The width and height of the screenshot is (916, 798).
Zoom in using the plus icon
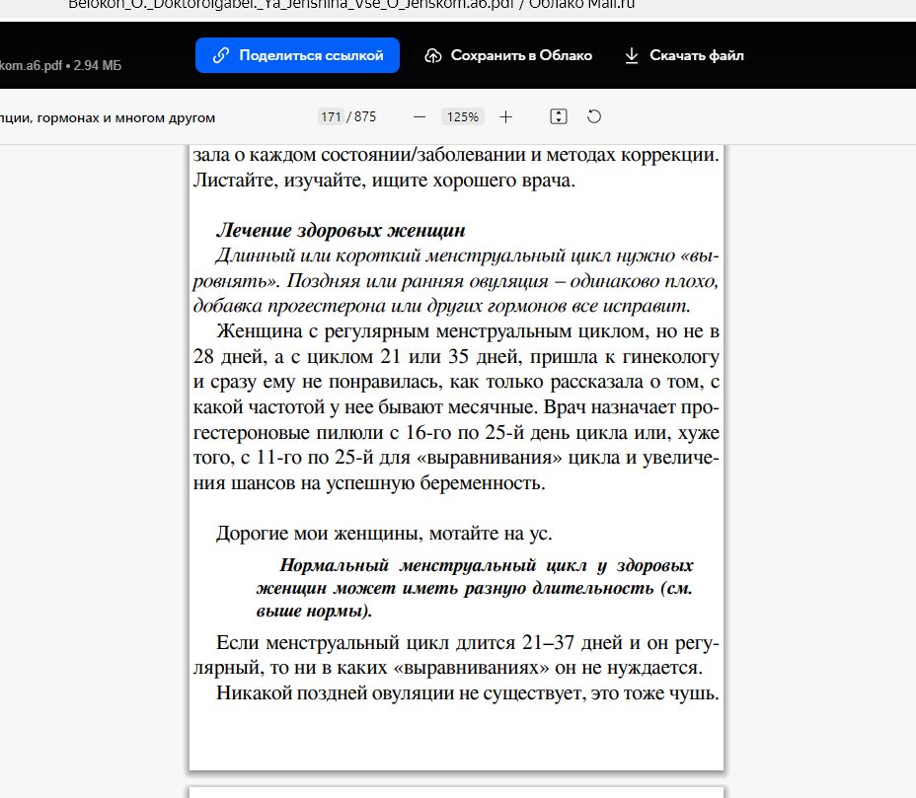tap(505, 116)
